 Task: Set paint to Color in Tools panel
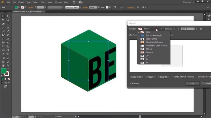[x=3, y=79]
